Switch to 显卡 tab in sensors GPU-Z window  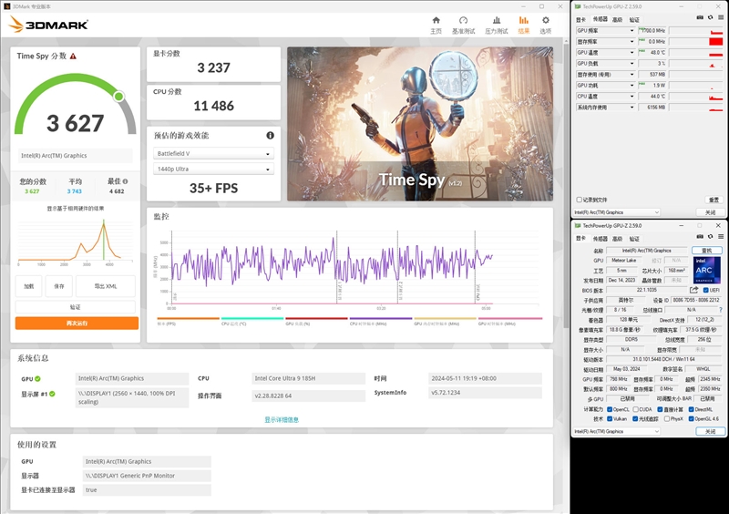(x=580, y=19)
